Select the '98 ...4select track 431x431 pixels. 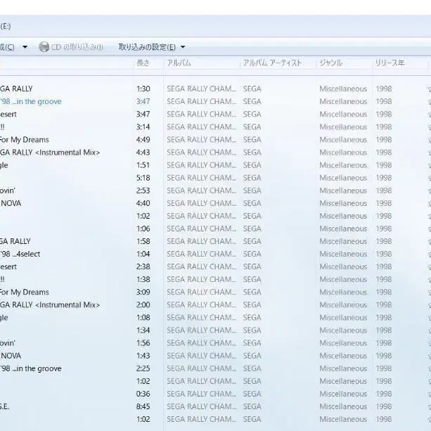[x=20, y=254]
